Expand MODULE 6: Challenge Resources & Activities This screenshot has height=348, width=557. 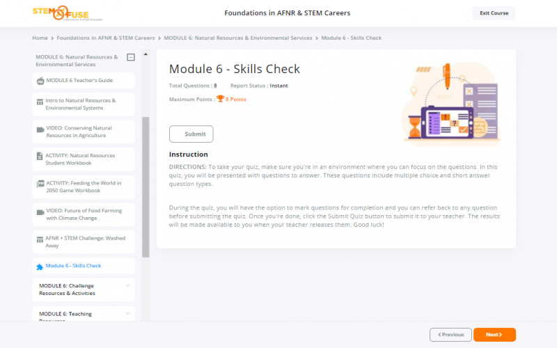[x=127, y=285]
